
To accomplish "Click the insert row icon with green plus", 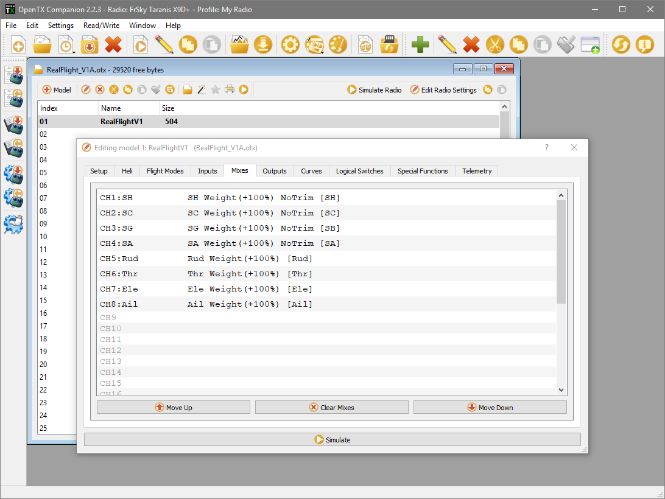I will click(590, 44).
